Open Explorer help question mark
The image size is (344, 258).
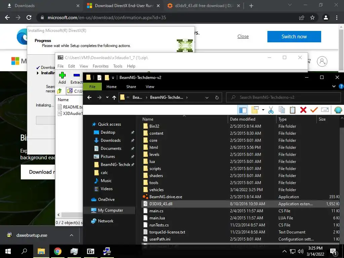point(341,86)
